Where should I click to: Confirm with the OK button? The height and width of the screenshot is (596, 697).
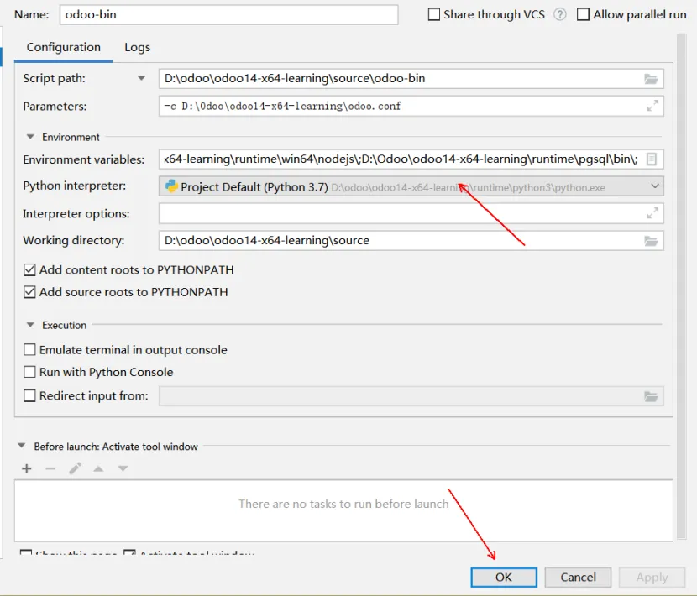504,577
